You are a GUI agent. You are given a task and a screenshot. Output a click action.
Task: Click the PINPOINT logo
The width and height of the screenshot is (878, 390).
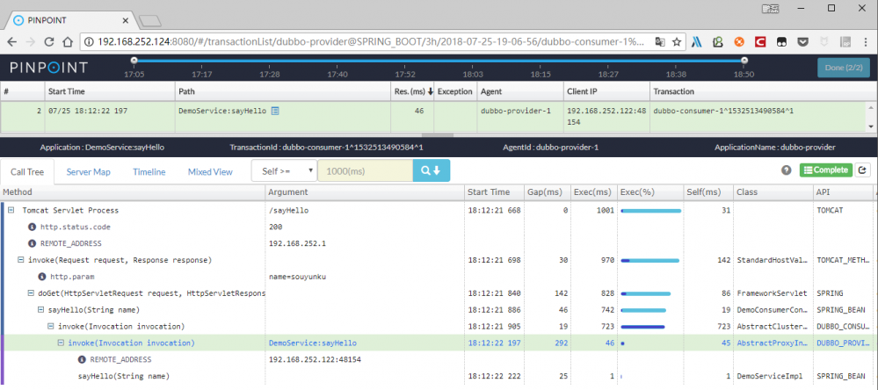(x=48, y=68)
